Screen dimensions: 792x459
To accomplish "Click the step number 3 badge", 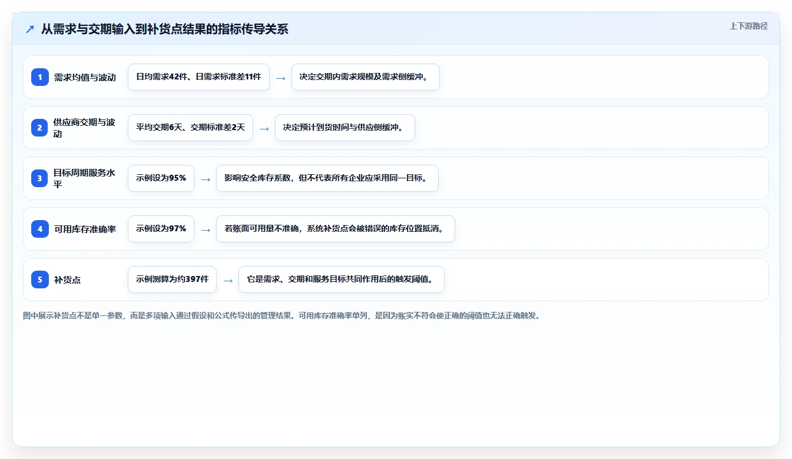I will pyautogui.click(x=40, y=178).
